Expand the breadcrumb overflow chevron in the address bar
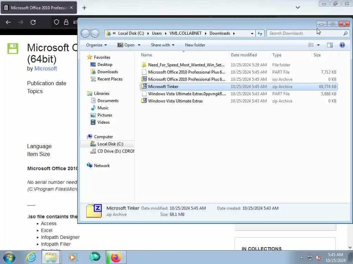This screenshot has height=264, width=353. [x=114, y=33]
